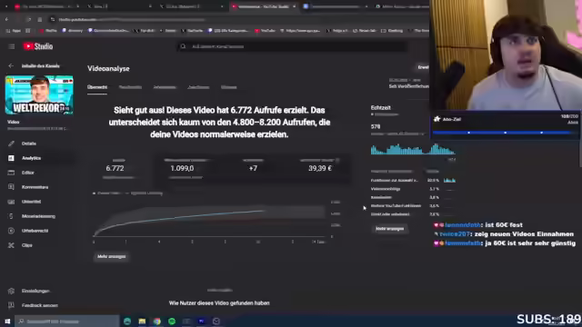Screen dimensions: 582x327
Task: Open the Untertitel sidebar icon
Action: pos(11,202)
